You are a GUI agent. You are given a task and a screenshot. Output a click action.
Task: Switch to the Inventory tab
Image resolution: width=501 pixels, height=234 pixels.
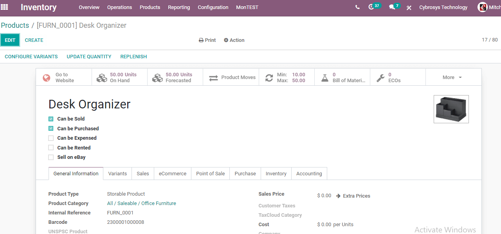click(276, 174)
